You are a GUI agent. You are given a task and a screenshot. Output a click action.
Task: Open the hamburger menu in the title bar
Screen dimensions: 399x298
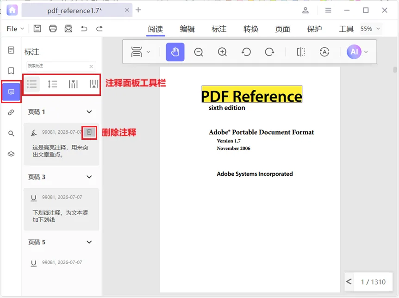pos(328,10)
